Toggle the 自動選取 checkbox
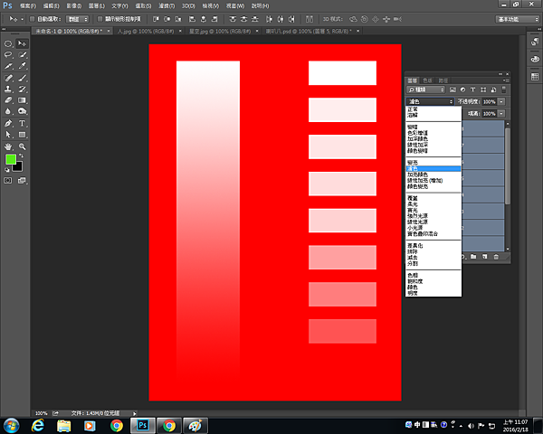The image size is (543, 434). 33,18
